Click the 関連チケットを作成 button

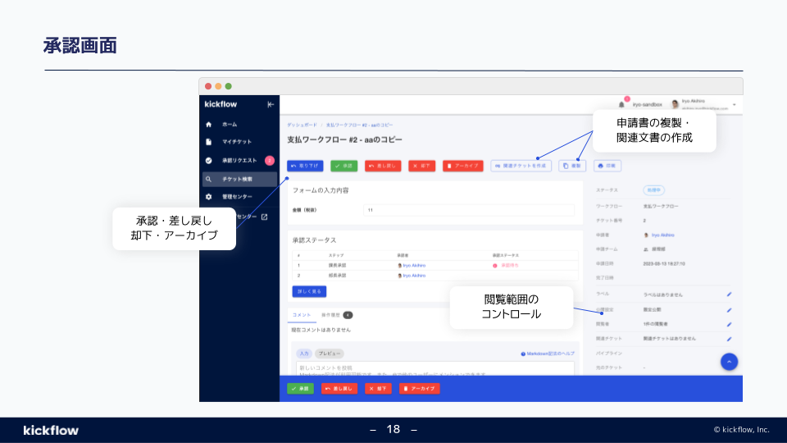pos(521,166)
